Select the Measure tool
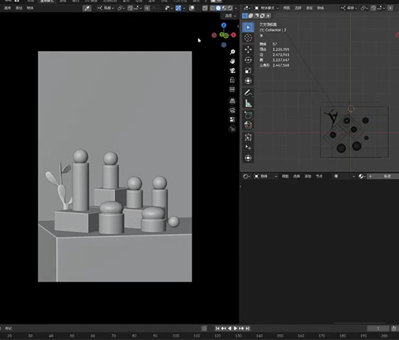The image size is (399, 340). [x=249, y=103]
